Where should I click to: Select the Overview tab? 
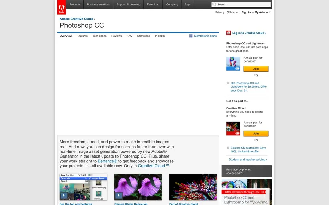[66, 36]
